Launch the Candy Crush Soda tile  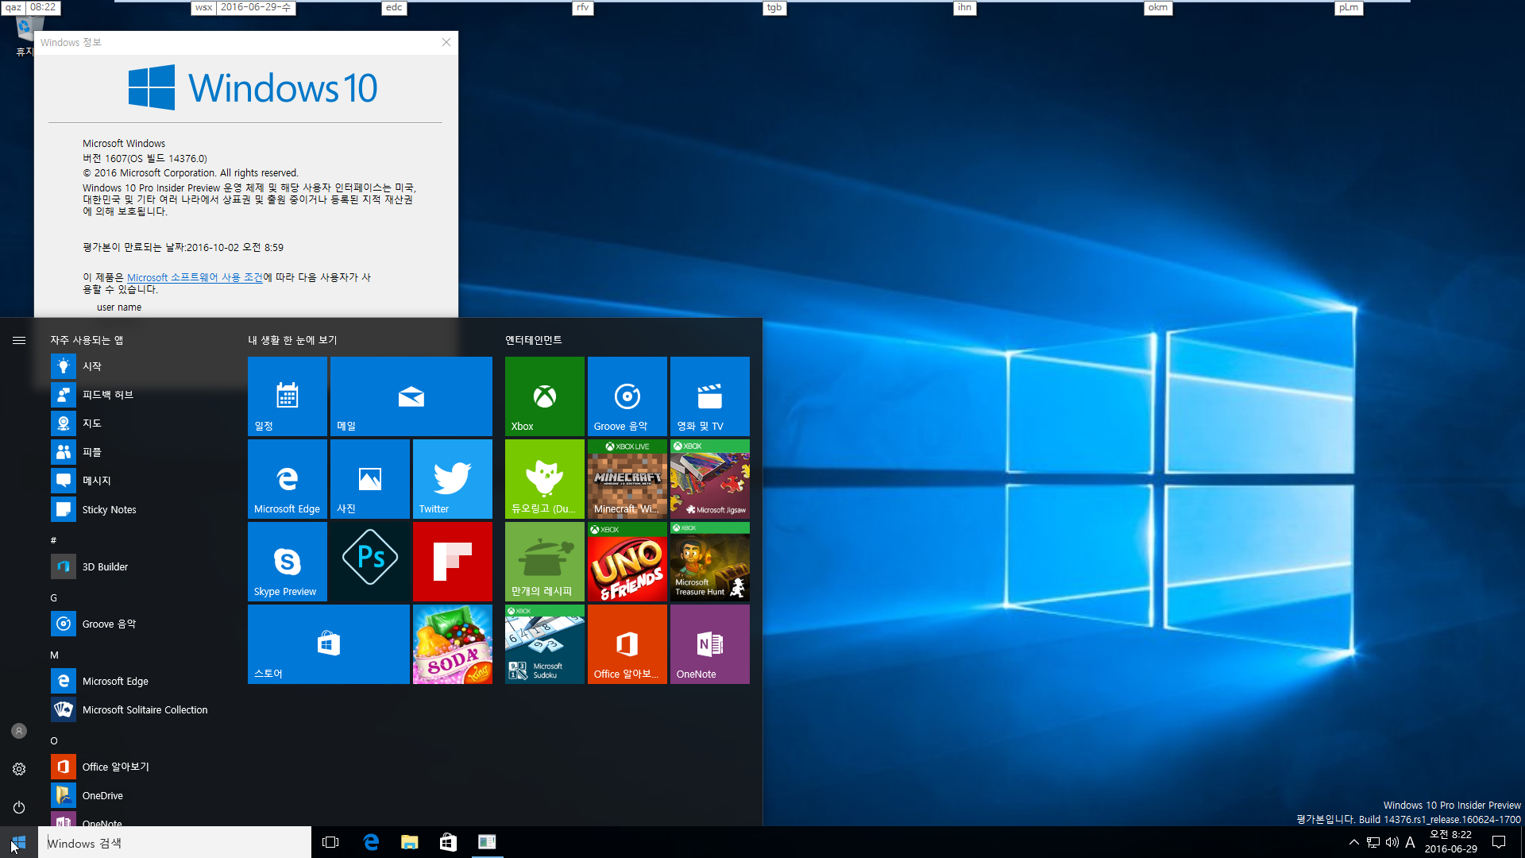point(453,644)
